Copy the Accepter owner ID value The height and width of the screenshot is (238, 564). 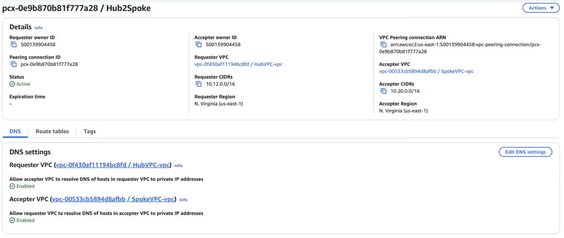coord(199,45)
